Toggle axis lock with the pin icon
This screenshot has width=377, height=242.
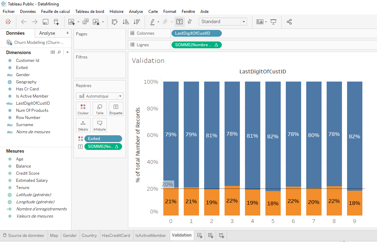coord(190,22)
